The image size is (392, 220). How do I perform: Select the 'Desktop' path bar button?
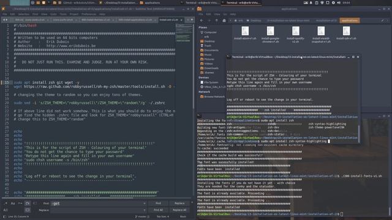[x=254, y=20]
